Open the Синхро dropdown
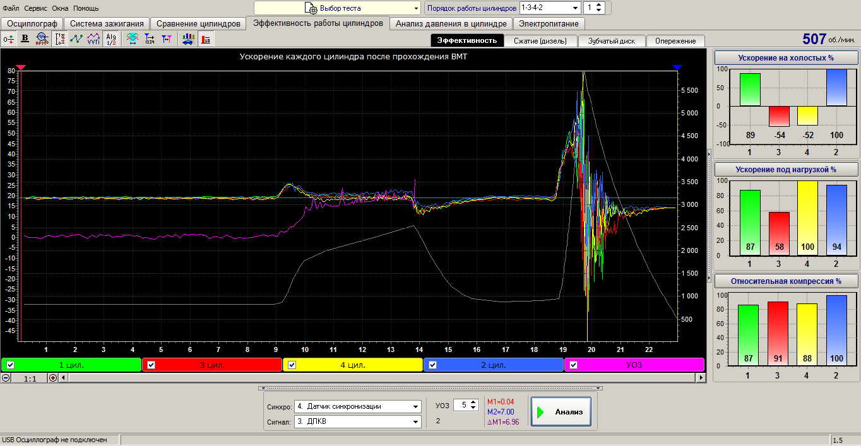The width and height of the screenshot is (861, 446). coord(358,406)
